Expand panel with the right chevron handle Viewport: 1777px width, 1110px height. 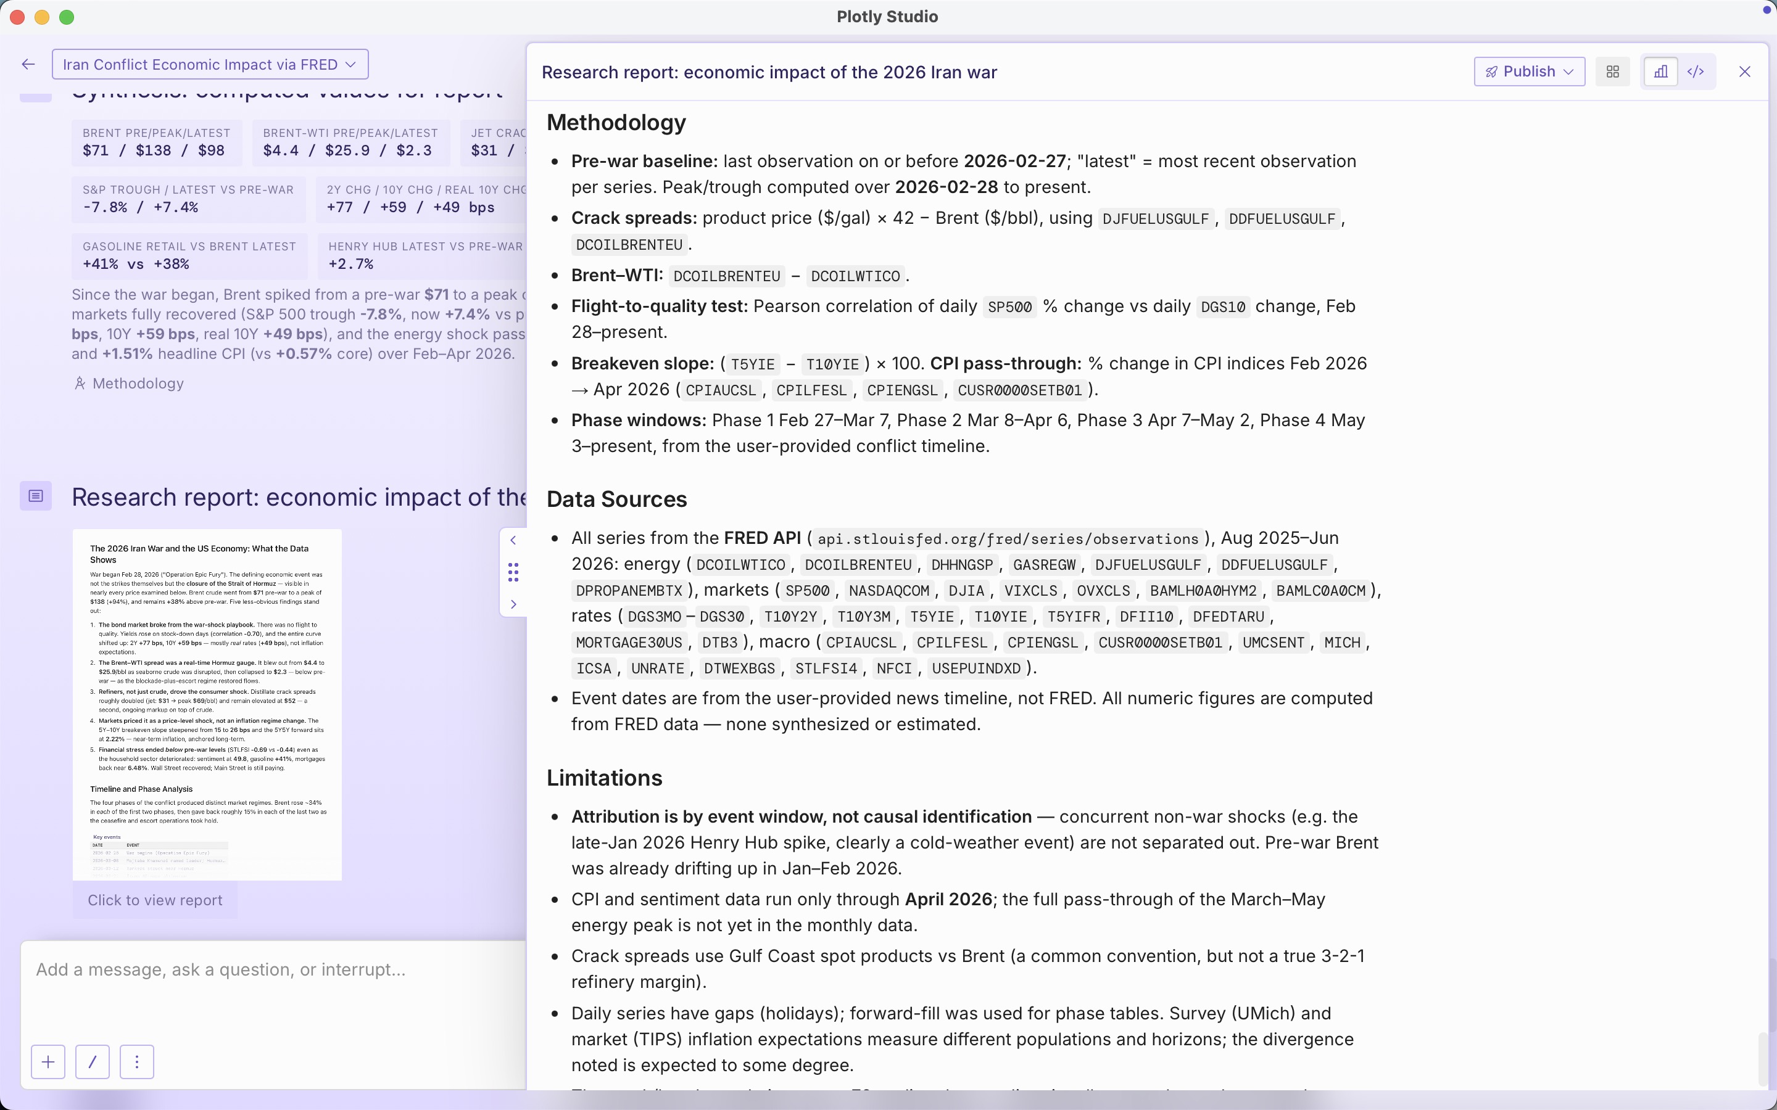click(x=513, y=604)
